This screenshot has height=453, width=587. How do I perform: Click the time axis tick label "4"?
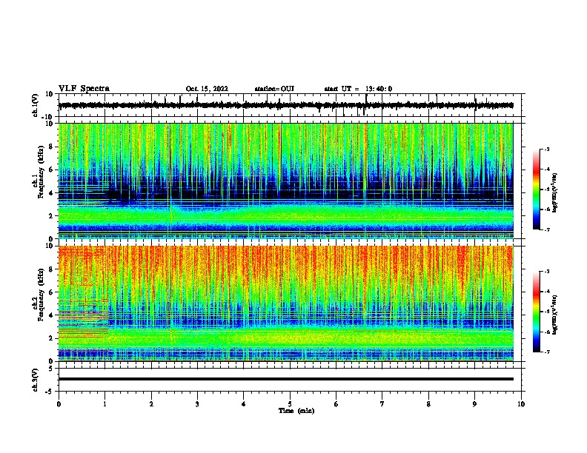(x=244, y=403)
